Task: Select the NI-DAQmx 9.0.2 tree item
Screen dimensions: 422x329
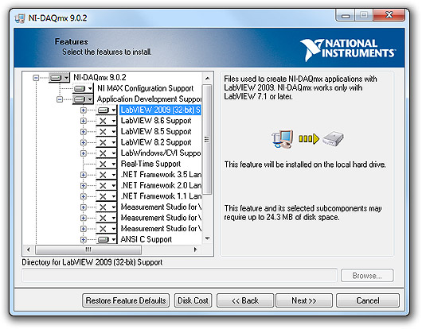Action: 100,78
